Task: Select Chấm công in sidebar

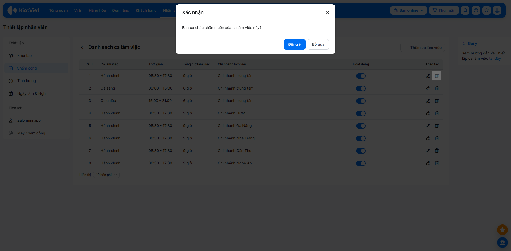Action: (36, 68)
